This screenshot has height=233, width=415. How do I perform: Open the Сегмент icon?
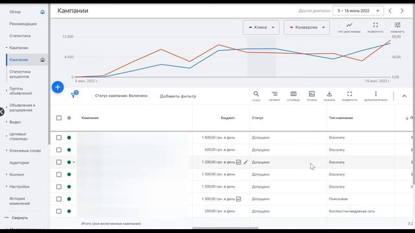(274, 94)
